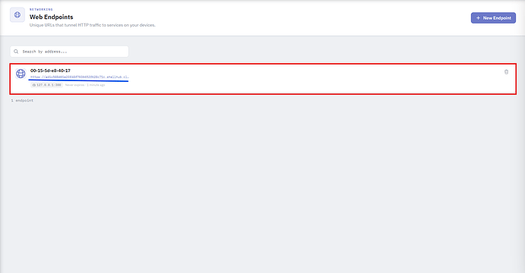525x273 pixels.
Task: Select the device name 00-15-5d-e8-40-17
Action: tap(50, 71)
